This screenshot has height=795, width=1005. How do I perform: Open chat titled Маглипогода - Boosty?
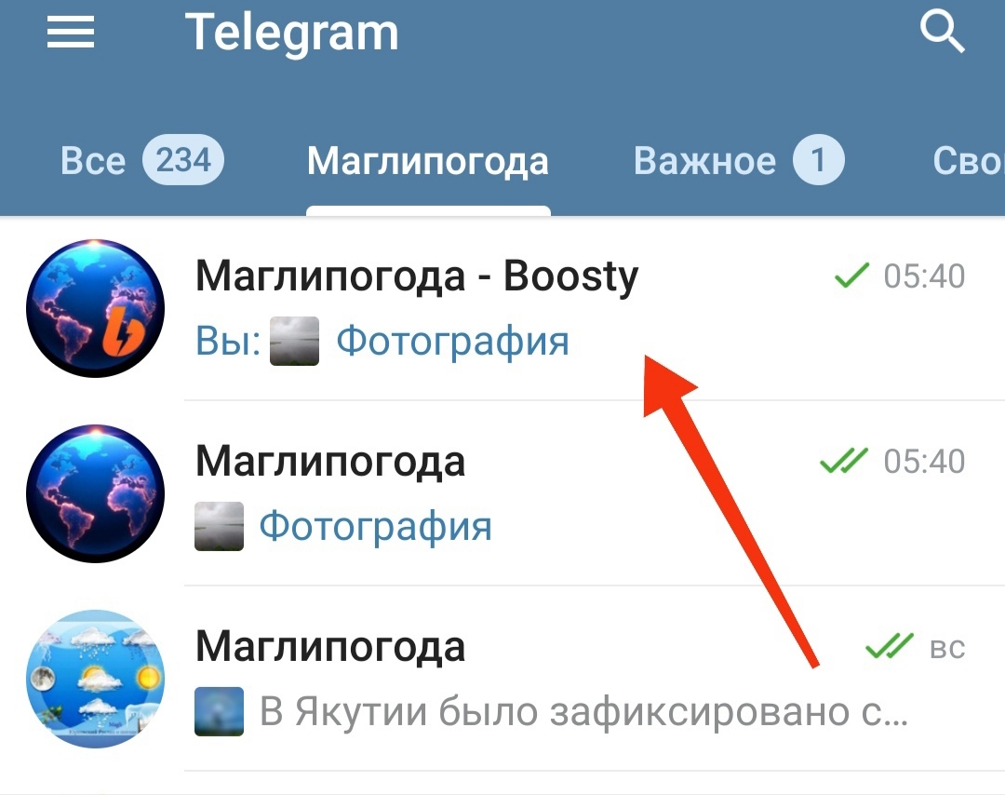502,308
